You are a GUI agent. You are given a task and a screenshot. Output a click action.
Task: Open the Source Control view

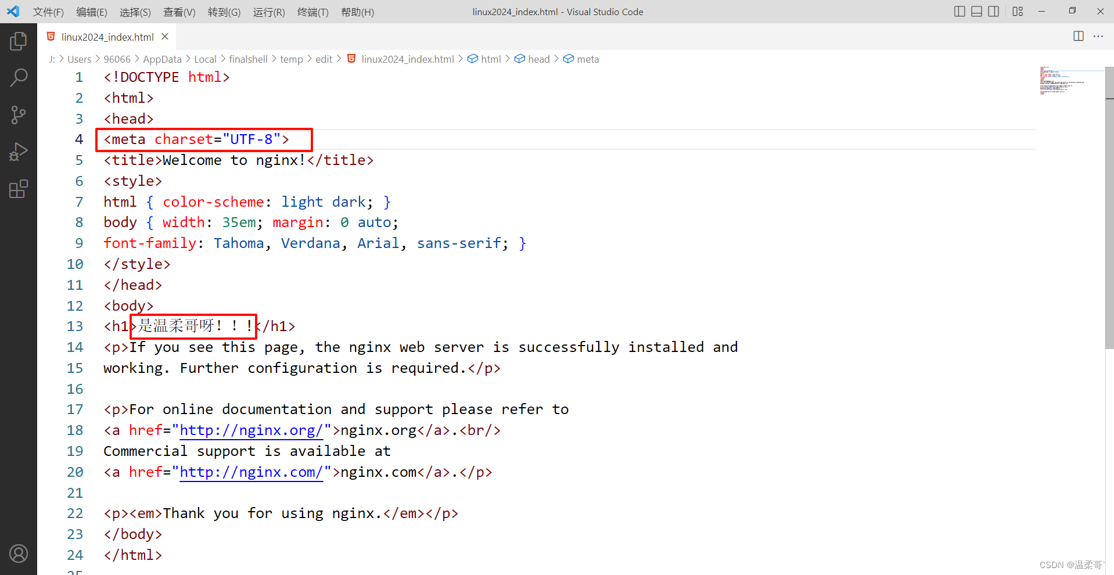pyautogui.click(x=19, y=114)
